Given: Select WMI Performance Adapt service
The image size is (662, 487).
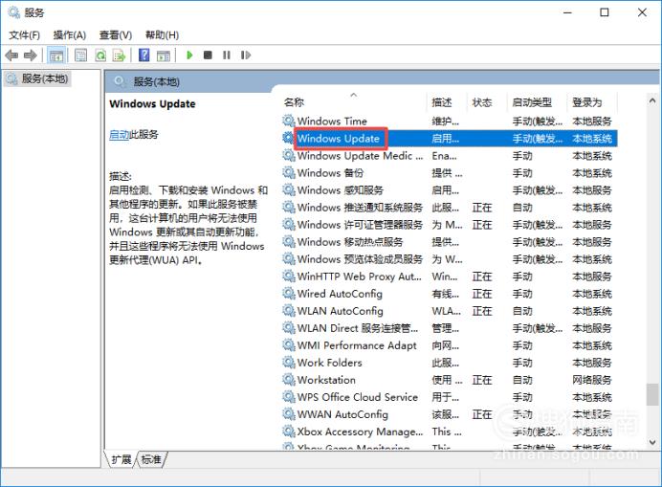Looking at the screenshot, I should tap(449, 345).
